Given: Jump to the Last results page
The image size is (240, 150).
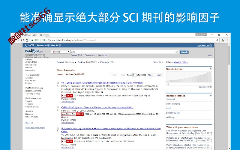Looking at the screenshot, I should click(x=160, y=75).
